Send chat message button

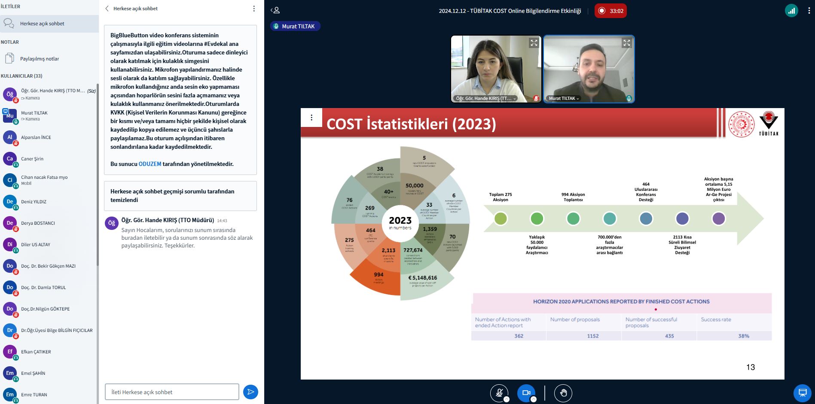pos(250,392)
